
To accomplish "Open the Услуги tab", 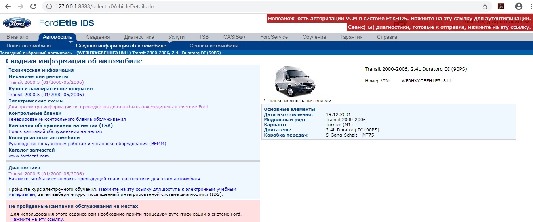I will coord(177,37).
